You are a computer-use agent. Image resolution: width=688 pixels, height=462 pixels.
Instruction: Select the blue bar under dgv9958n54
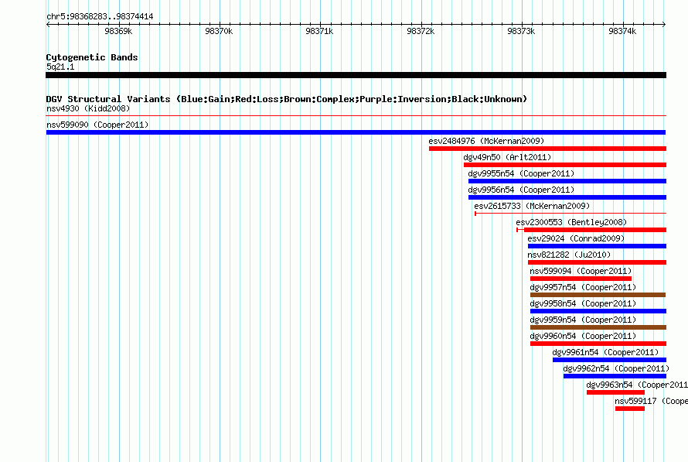click(x=598, y=311)
